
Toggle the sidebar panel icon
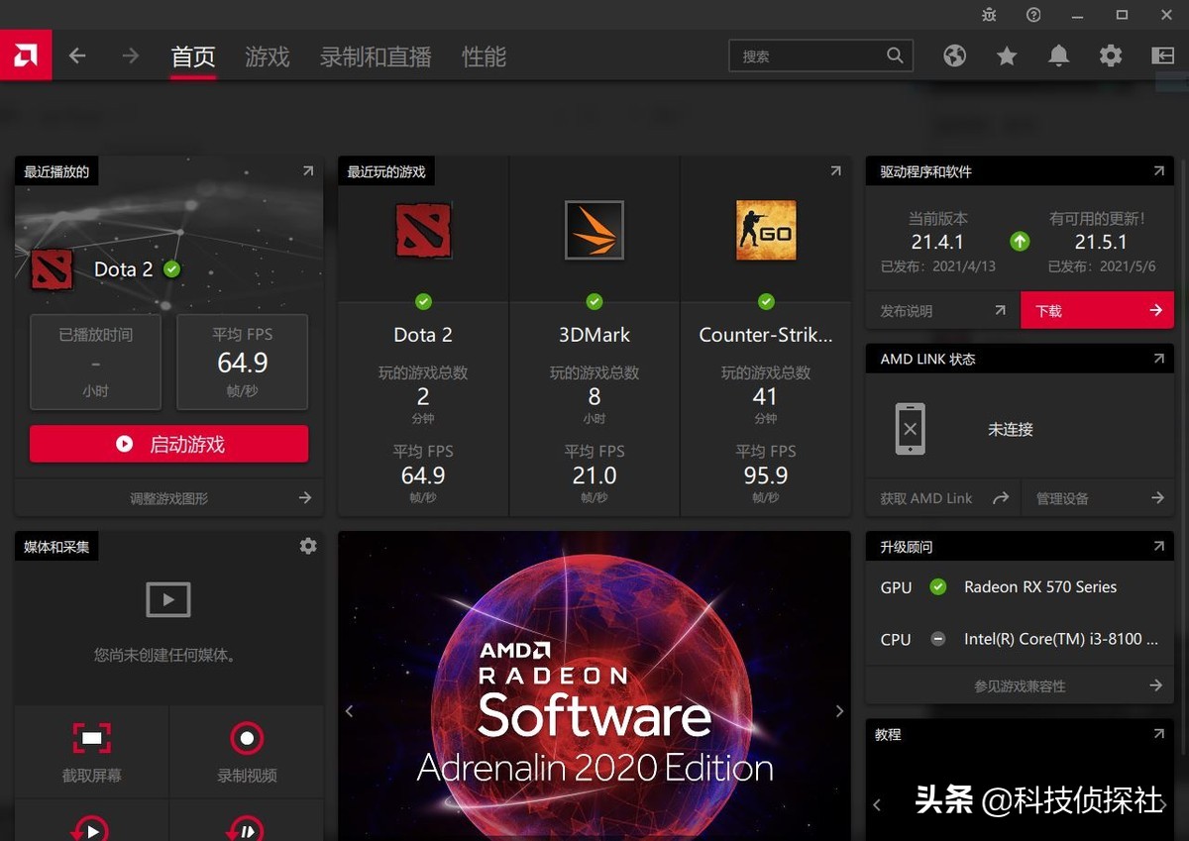click(x=1162, y=56)
